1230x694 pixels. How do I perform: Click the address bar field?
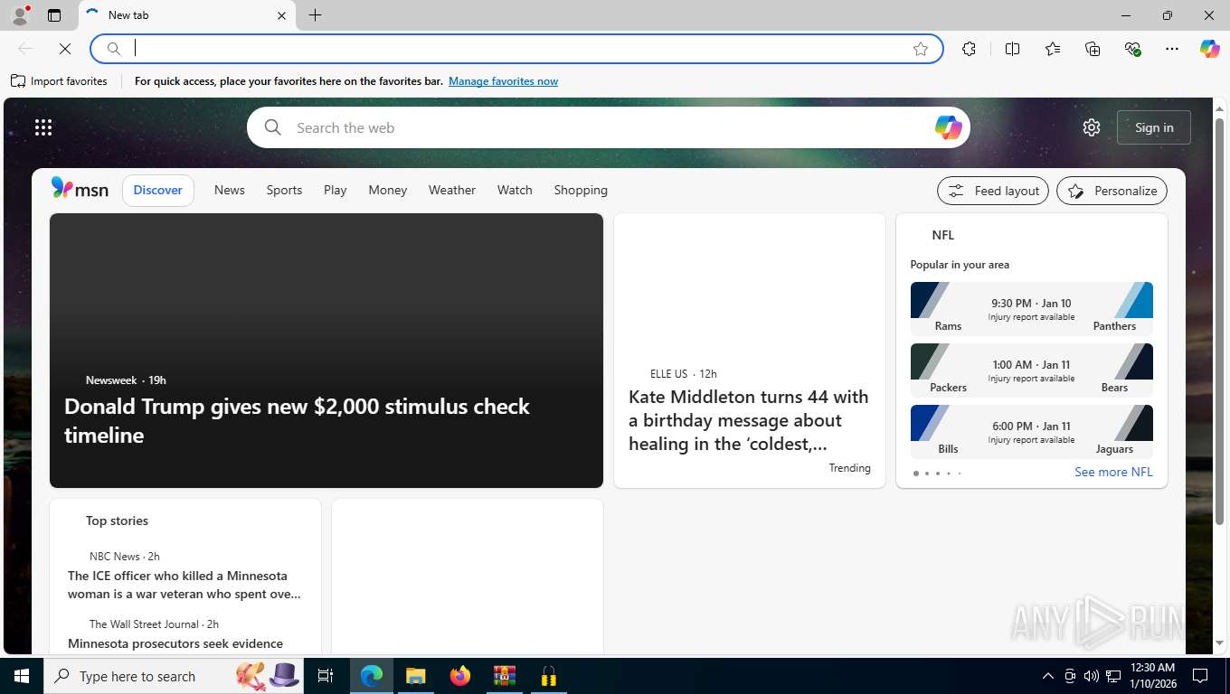coord(517,49)
